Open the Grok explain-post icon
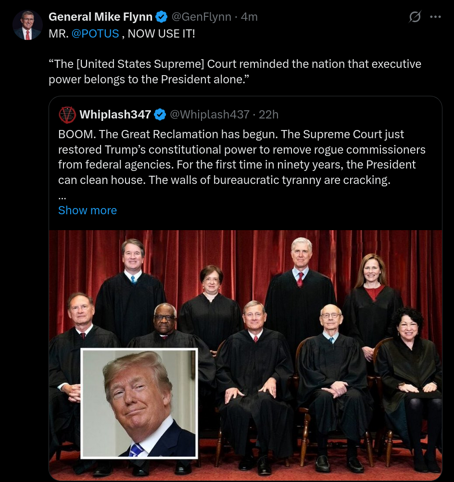 click(415, 16)
